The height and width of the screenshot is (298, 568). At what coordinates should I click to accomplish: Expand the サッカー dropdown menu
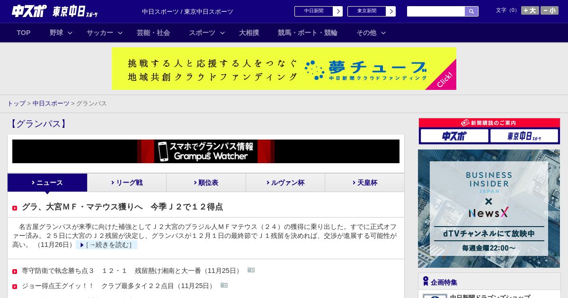click(105, 33)
